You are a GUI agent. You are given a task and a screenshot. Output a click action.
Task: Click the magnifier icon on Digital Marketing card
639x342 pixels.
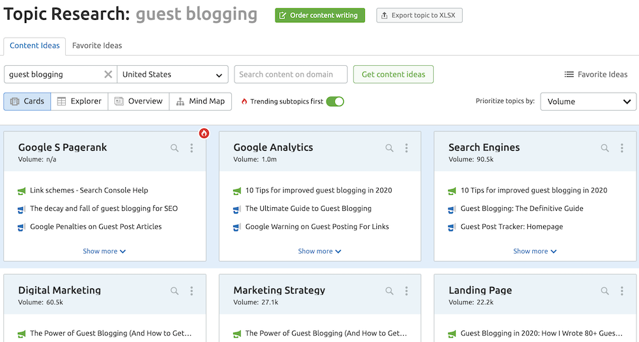174,291
